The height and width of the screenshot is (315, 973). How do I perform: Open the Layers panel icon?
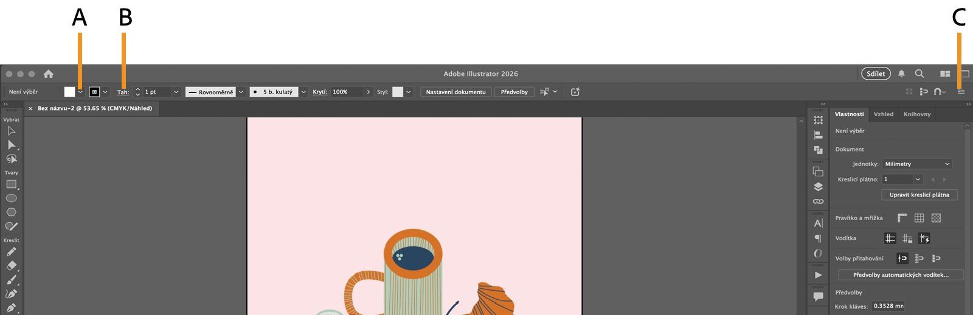(818, 187)
